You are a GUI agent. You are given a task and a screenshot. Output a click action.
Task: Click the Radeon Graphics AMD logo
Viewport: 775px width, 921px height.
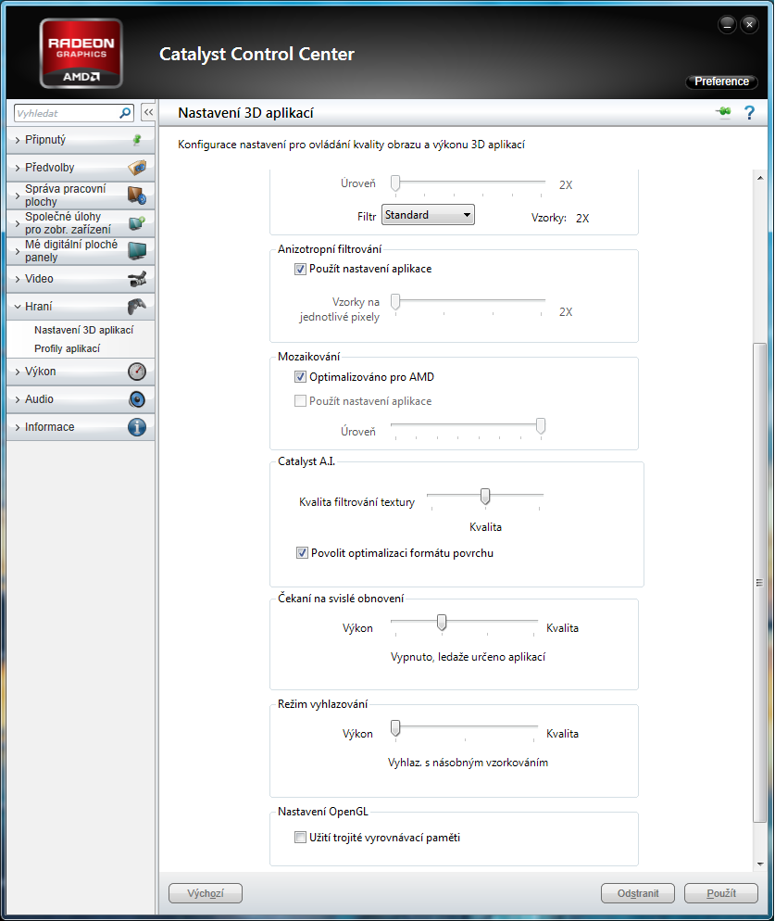81,54
